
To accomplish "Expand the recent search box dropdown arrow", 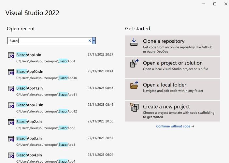I will point(94,41).
